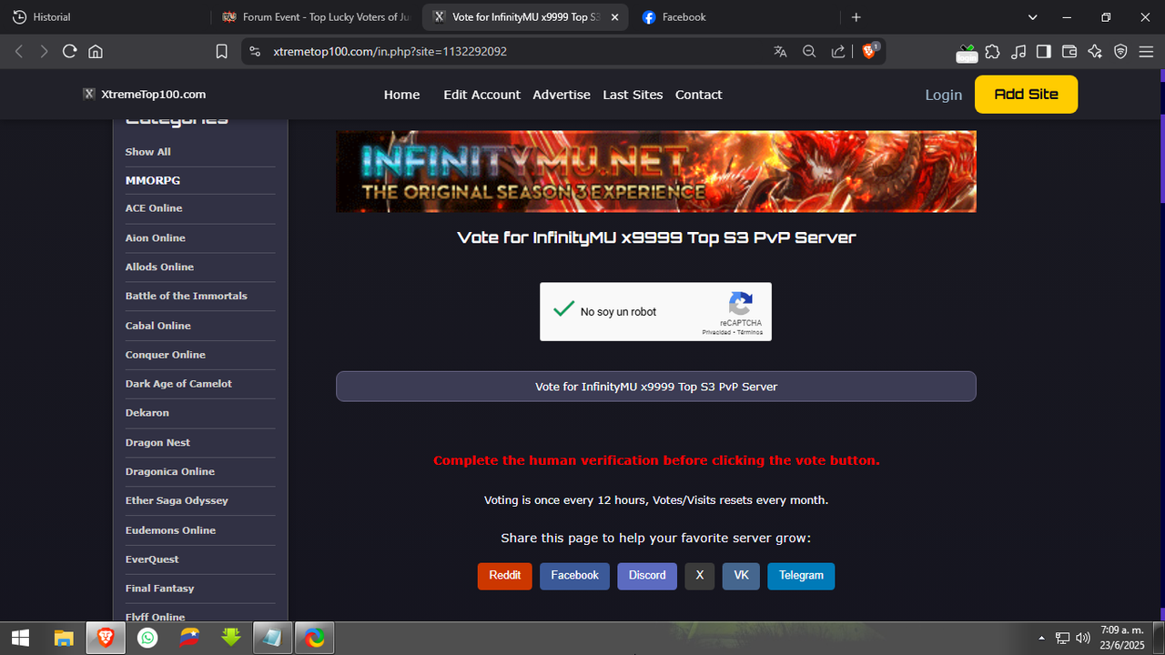Open the Home menu item

(401, 95)
